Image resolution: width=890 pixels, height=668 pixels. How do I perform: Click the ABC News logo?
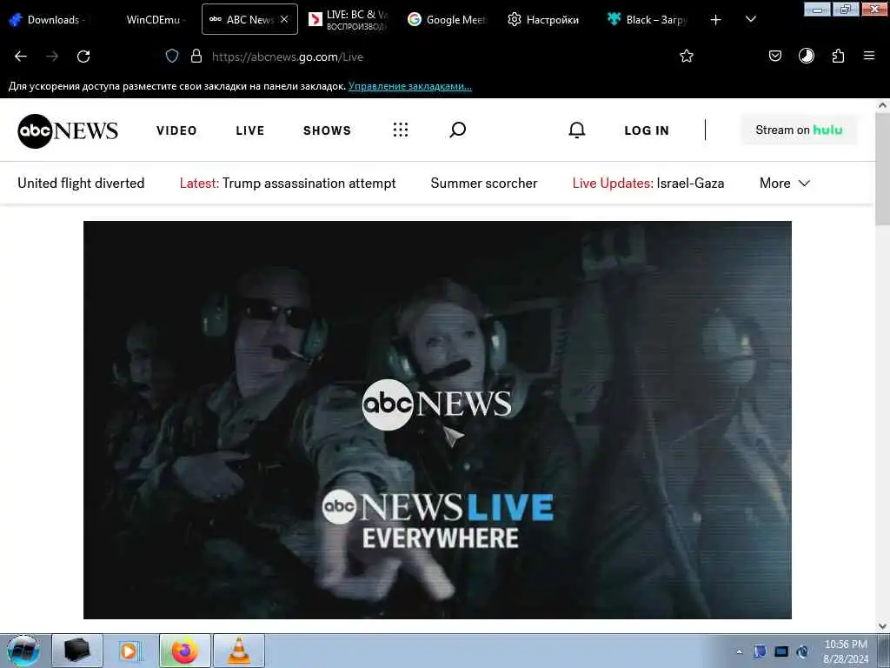pyautogui.click(x=68, y=130)
